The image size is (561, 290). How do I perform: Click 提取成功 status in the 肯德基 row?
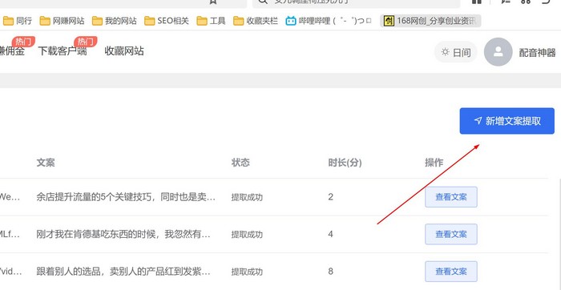[247, 234]
